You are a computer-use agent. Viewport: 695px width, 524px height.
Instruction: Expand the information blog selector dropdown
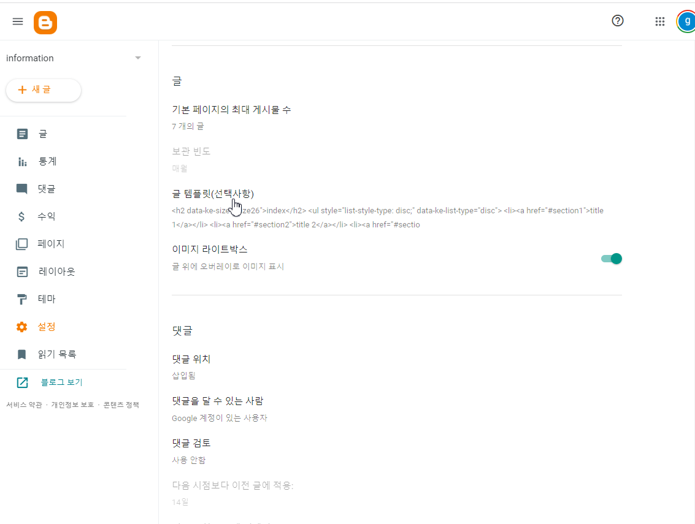pos(137,58)
